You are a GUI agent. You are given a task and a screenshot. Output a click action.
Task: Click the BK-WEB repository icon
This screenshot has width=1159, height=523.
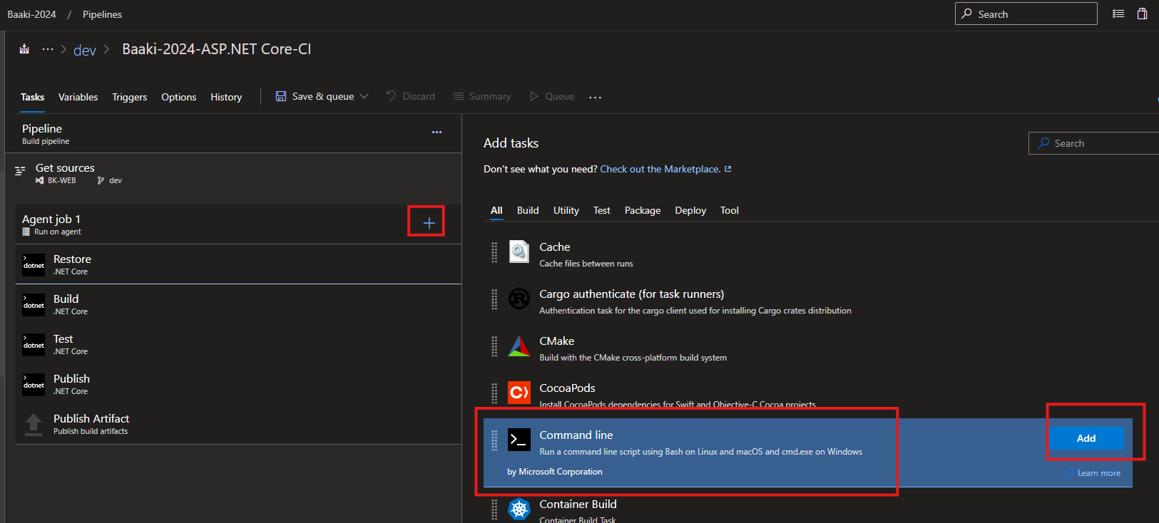point(39,181)
